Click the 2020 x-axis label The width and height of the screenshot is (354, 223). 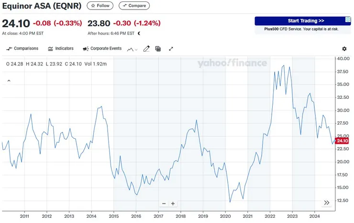pos(225,216)
